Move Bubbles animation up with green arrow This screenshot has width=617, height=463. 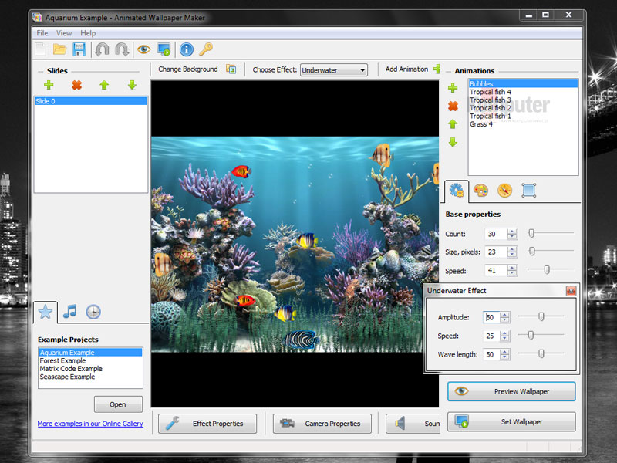[453, 124]
